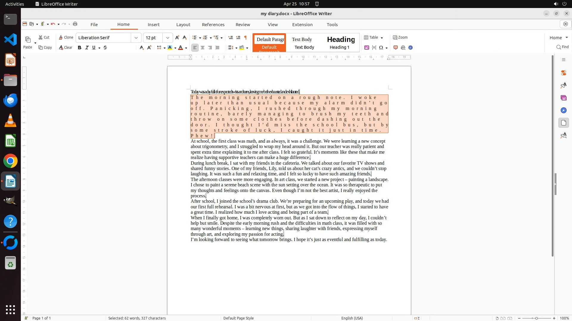Switch to the Layout tab
Image resolution: width=572 pixels, height=321 pixels.
pos(183,25)
